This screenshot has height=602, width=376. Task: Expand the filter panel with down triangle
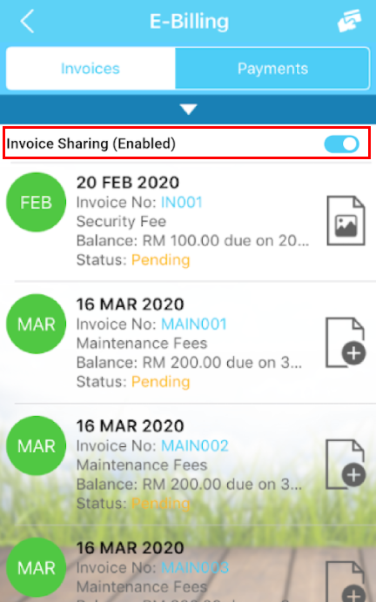pos(188,109)
